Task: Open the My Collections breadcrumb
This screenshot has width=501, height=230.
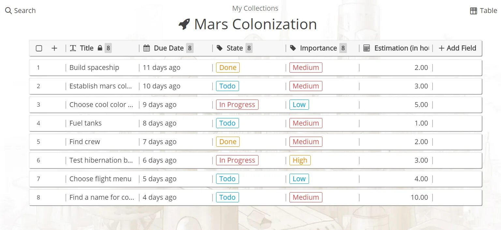Action: tap(255, 8)
